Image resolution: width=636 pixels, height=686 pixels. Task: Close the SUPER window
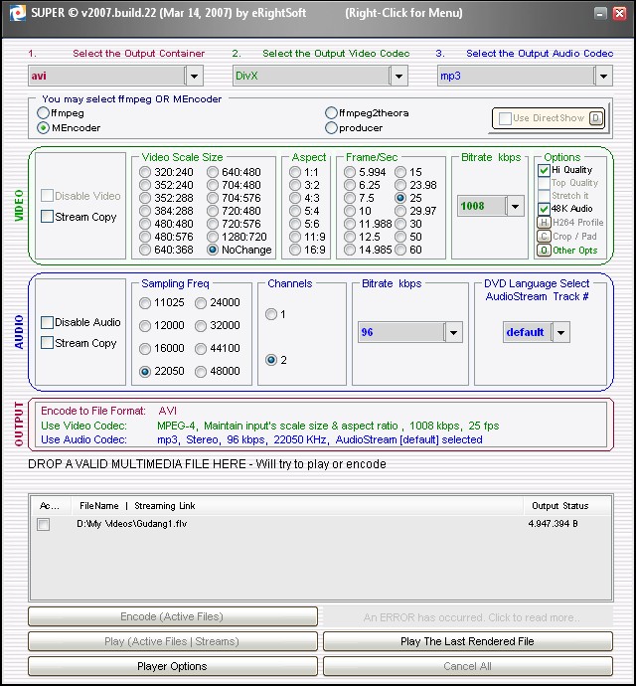(x=619, y=13)
